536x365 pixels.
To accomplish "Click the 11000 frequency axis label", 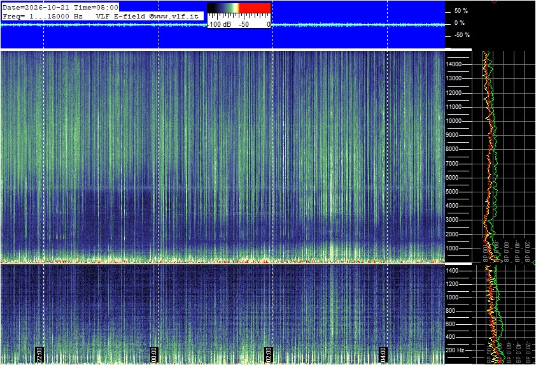I will [x=453, y=107].
